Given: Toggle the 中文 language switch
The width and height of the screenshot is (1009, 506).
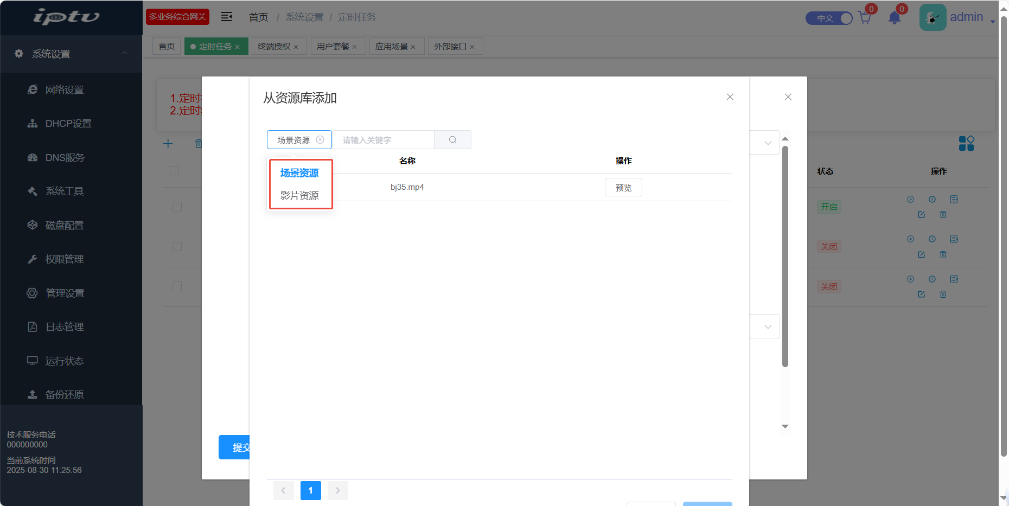Looking at the screenshot, I should 829,18.
